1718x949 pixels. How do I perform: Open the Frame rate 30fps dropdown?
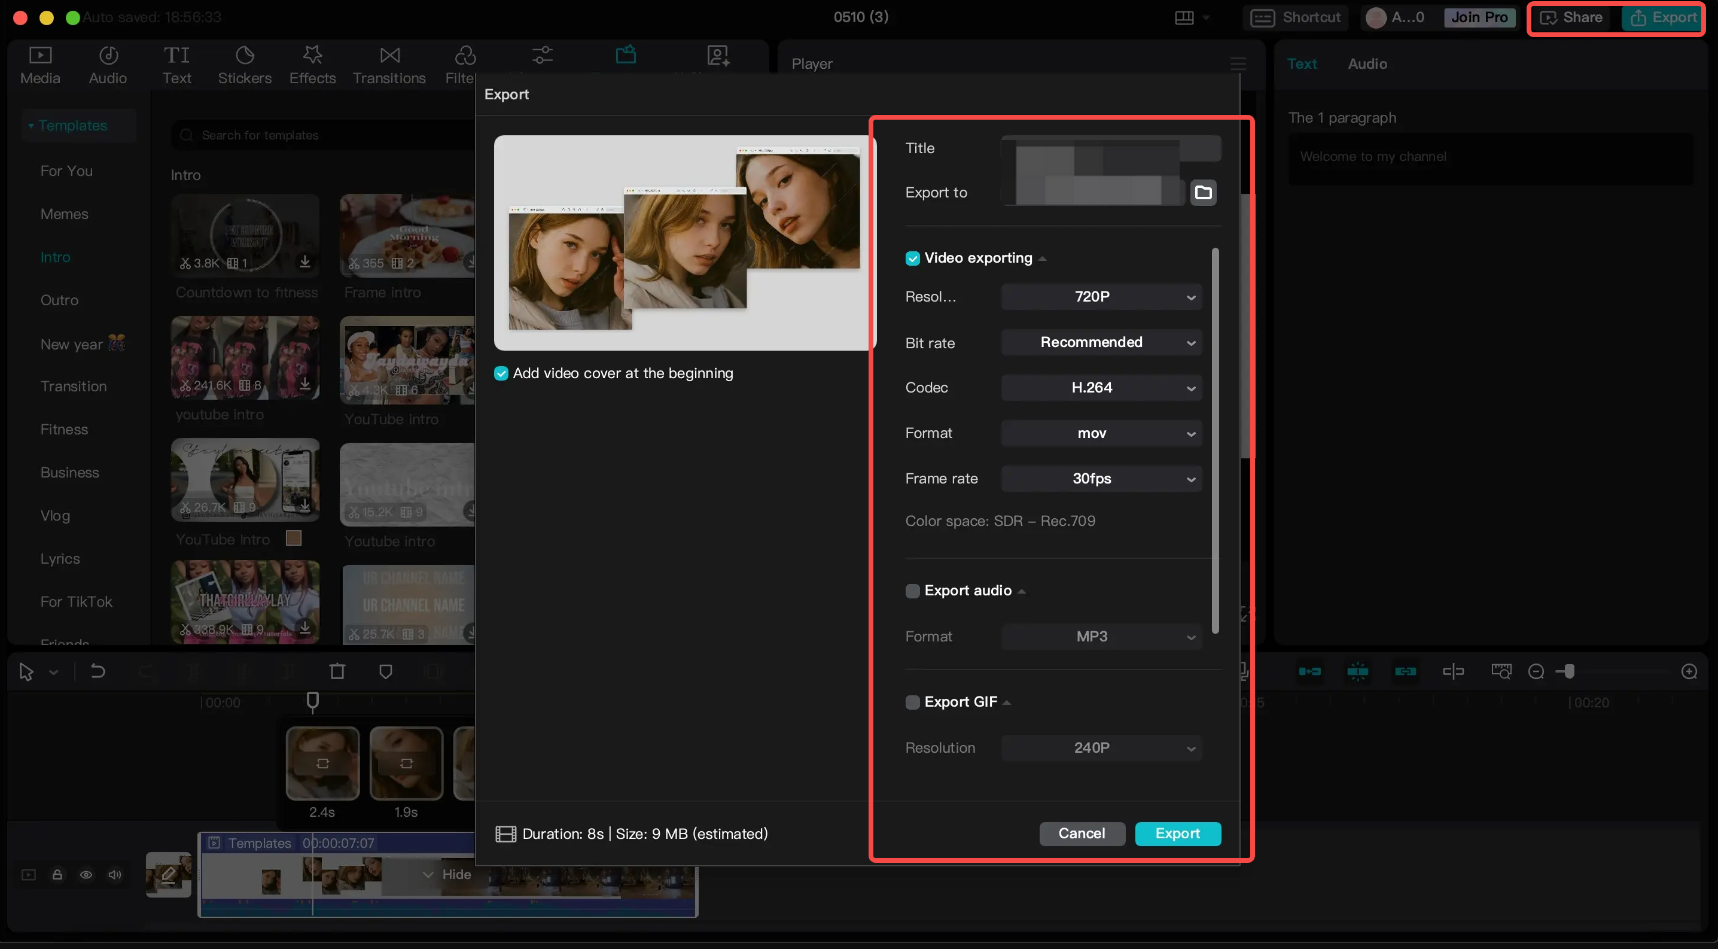coord(1101,479)
